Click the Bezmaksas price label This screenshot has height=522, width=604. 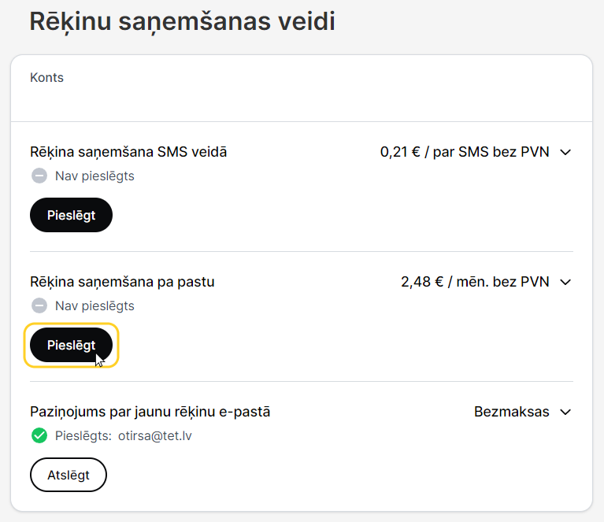coord(512,412)
